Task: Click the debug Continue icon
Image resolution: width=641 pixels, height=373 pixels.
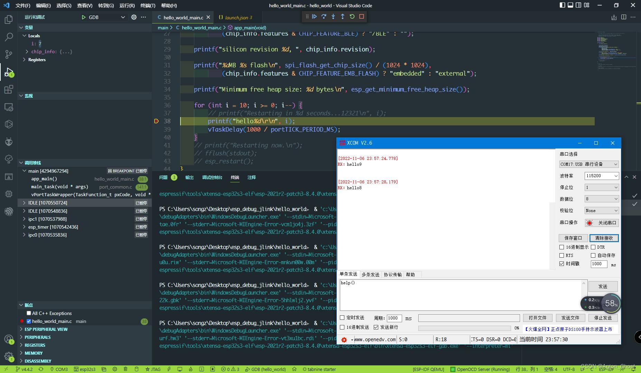Action: [x=314, y=17]
